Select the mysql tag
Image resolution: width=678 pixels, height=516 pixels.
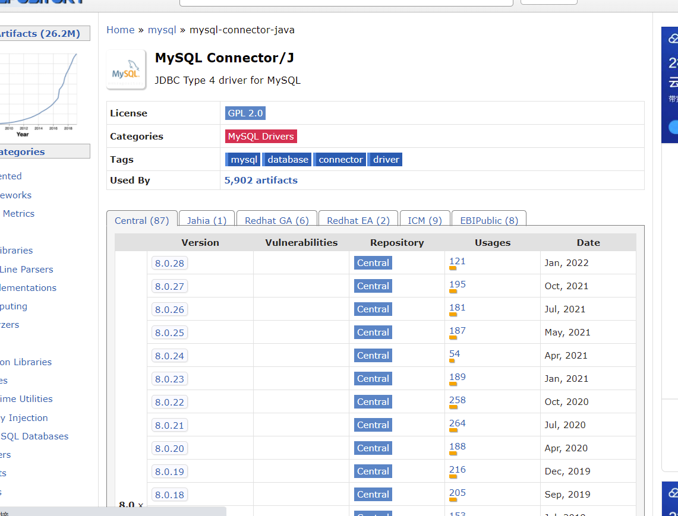242,160
